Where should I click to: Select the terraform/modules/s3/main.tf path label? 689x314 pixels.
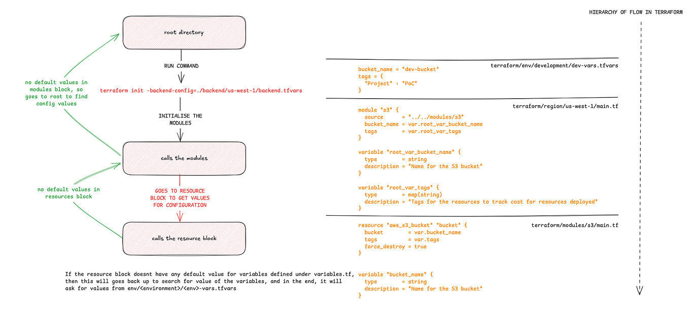tap(574, 225)
